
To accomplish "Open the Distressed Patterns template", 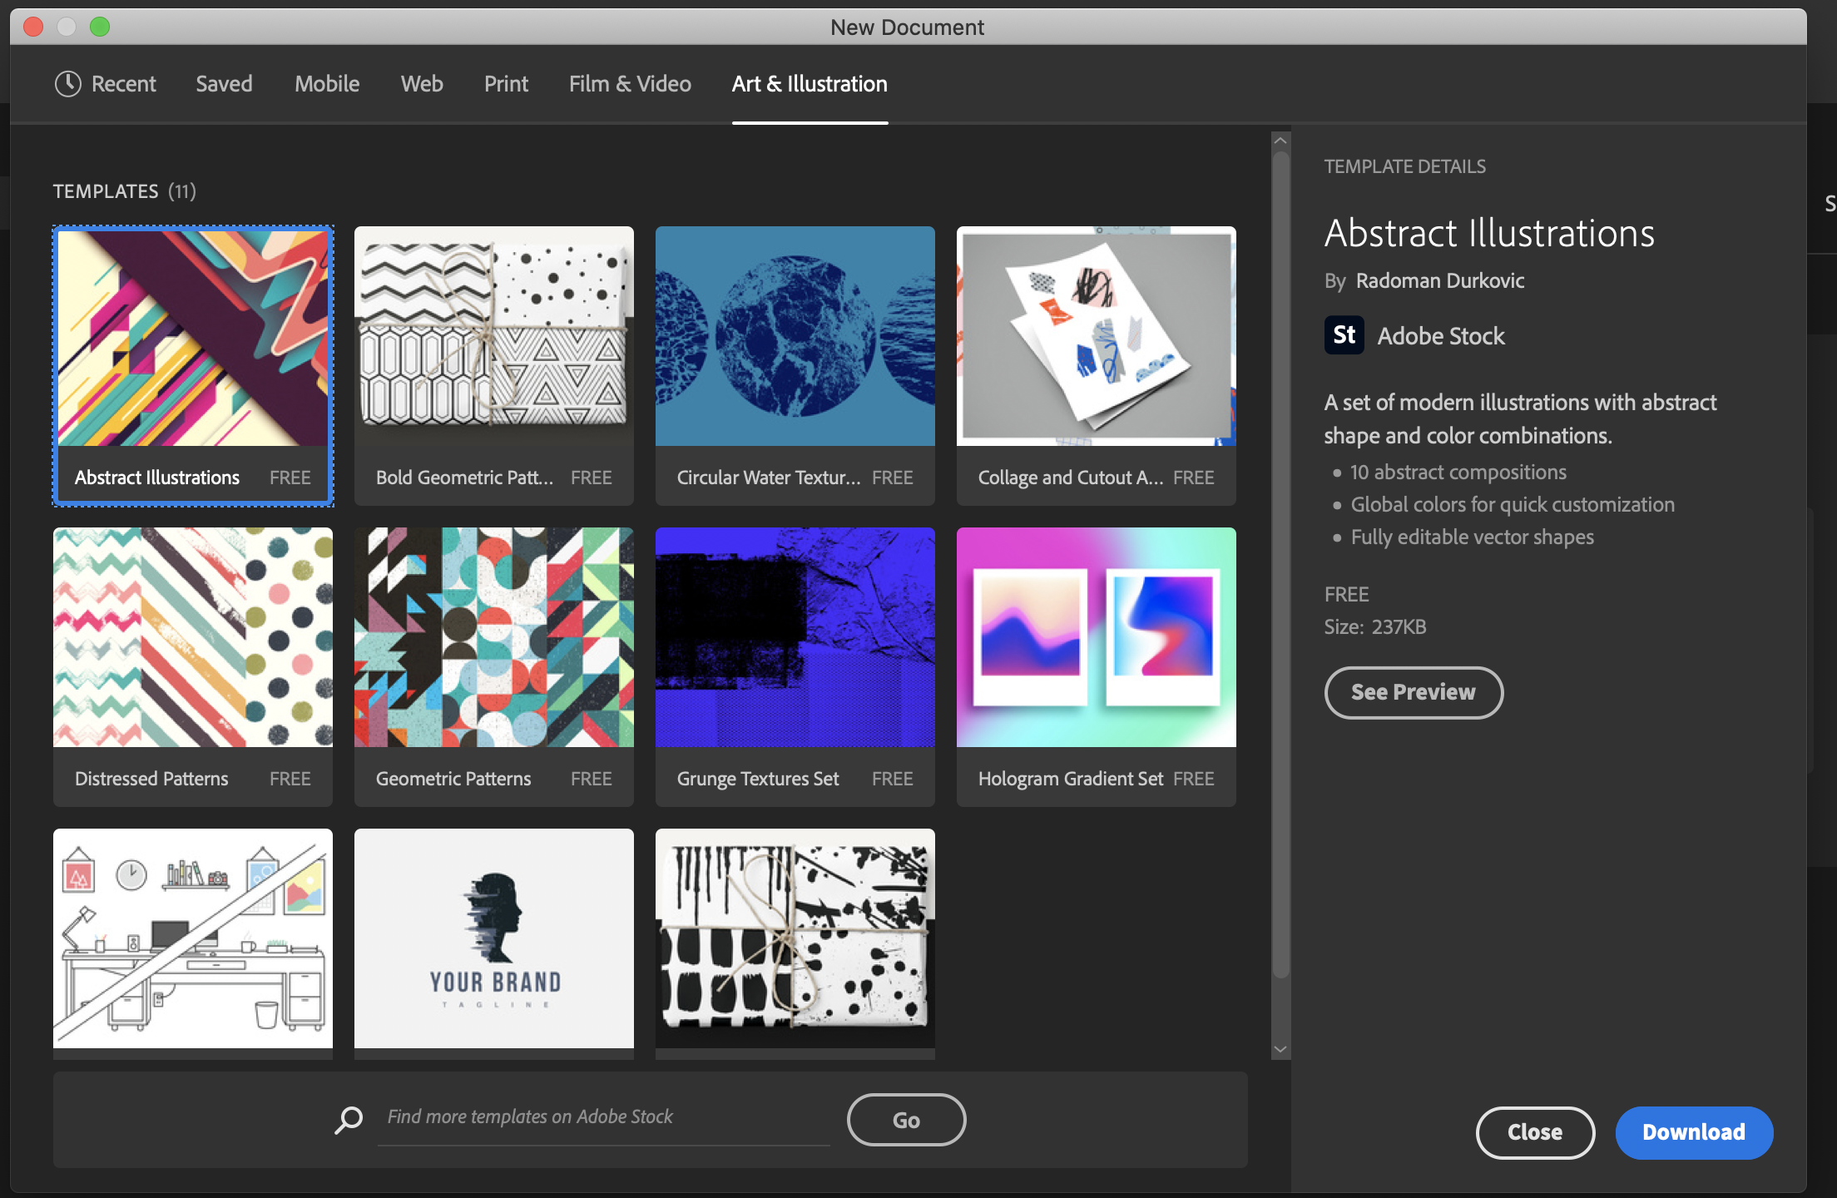I will point(193,637).
